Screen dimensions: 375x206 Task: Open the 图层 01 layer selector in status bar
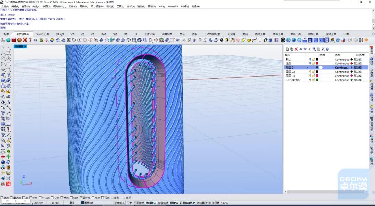pyautogui.click(x=87, y=203)
